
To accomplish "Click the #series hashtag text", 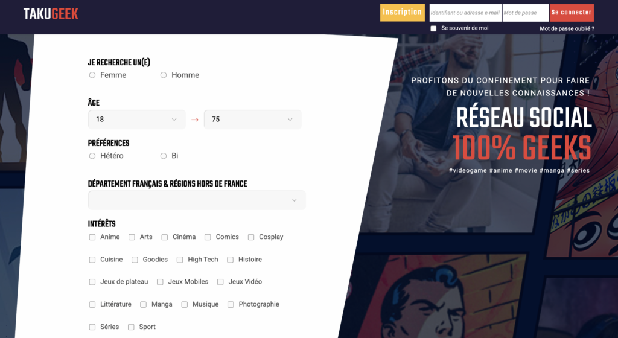I will pyautogui.click(x=578, y=171).
